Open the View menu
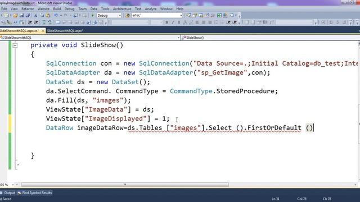The image size is (360, 202). [x=14, y=9]
